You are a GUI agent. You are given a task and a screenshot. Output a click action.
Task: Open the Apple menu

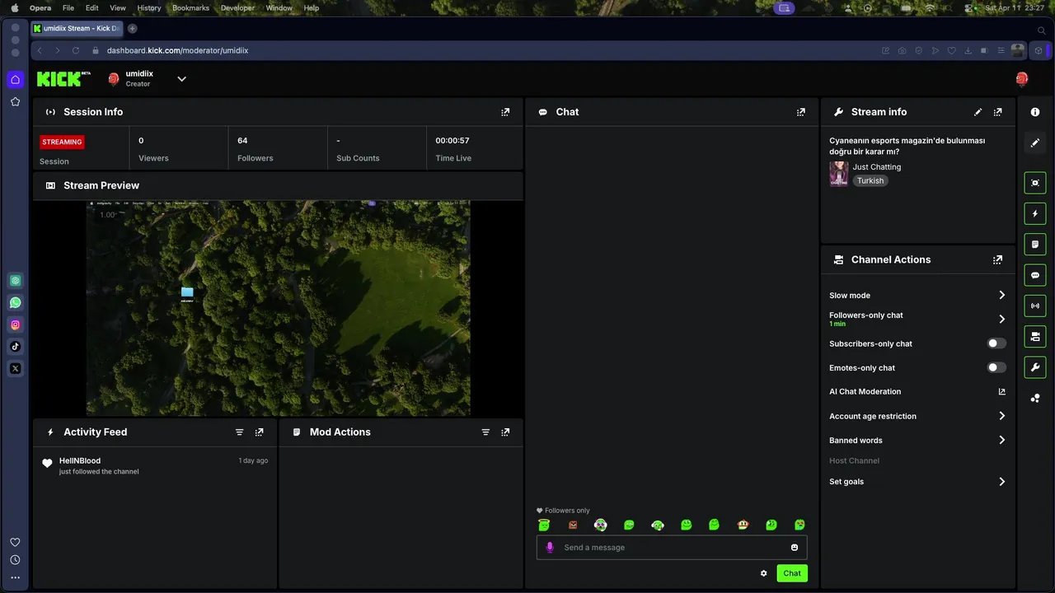click(x=14, y=7)
